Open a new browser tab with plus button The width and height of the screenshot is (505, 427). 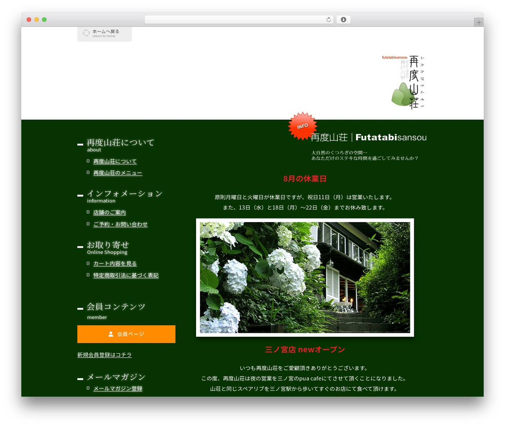click(x=479, y=22)
